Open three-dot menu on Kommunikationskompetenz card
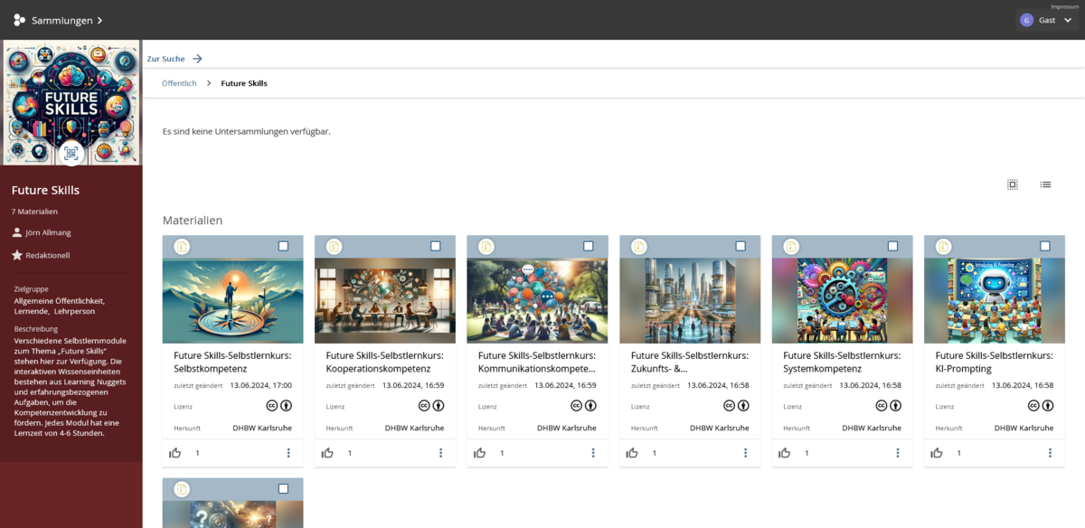 click(593, 453)
